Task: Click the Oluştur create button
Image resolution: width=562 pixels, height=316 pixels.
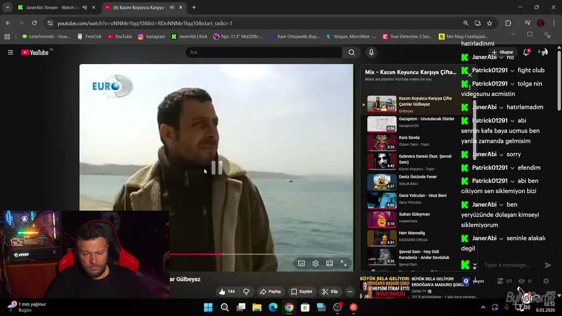Action: click(x=503, y=52)
